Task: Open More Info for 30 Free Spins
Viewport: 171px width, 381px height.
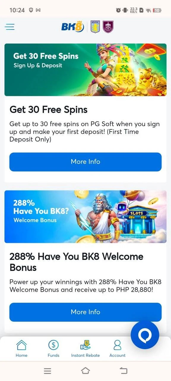Action: point(85,162)
